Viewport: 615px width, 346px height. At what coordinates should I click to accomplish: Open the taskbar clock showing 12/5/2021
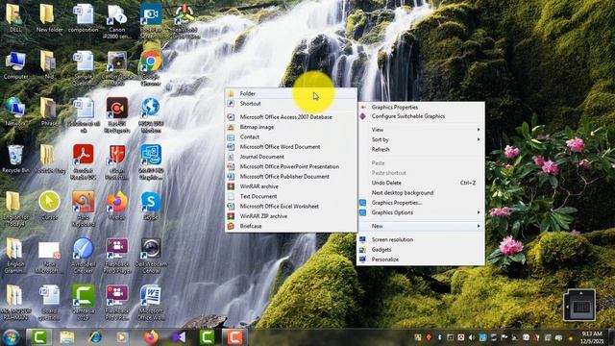(592, 337)
